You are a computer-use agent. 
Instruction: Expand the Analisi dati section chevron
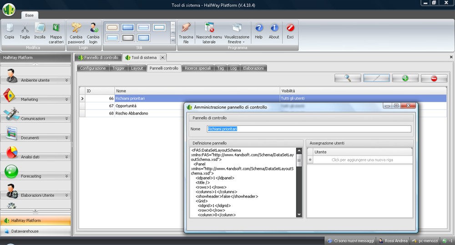pos(66,156)
